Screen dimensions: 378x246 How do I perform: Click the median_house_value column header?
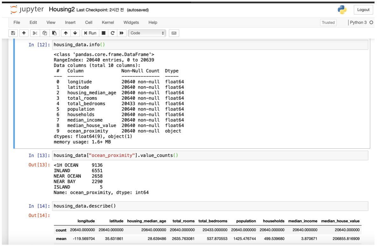click(340, 221)
